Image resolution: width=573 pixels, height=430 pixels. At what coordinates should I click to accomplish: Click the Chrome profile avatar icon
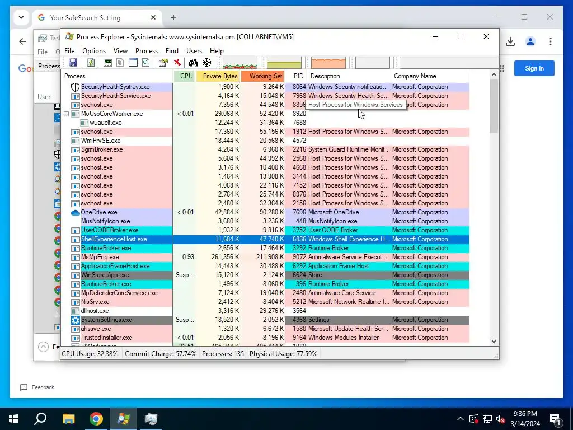[530, 41]
